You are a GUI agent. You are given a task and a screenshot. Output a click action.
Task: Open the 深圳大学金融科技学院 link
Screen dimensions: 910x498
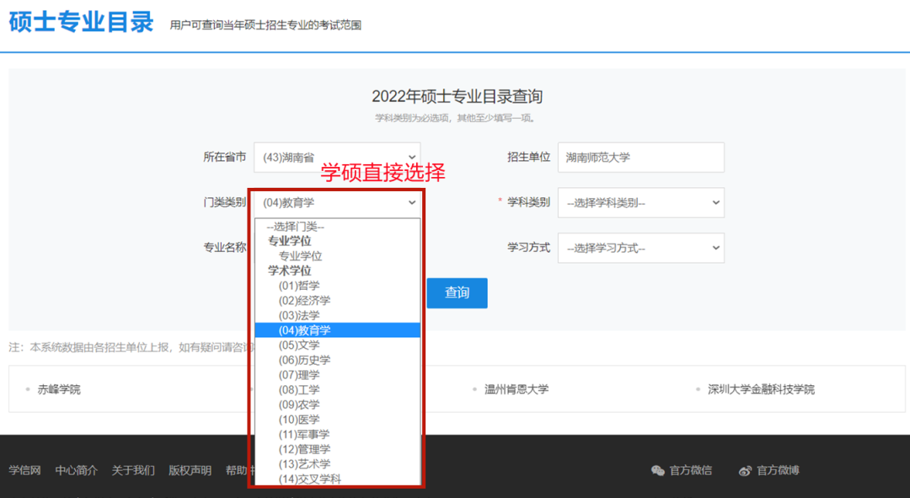tap(760, 388)
